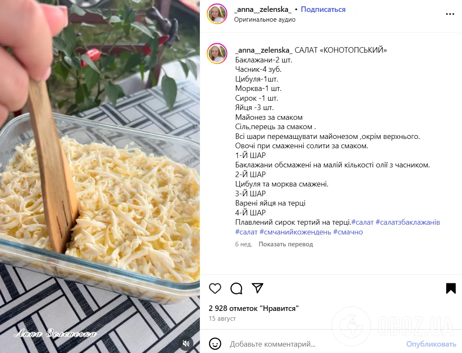Viewport: 462px width, 353px height.
Task: Open hashtag #салатзбаклажанів
Action: 408,222
